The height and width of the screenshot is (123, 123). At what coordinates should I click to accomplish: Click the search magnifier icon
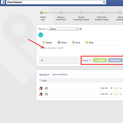(104, 2)
